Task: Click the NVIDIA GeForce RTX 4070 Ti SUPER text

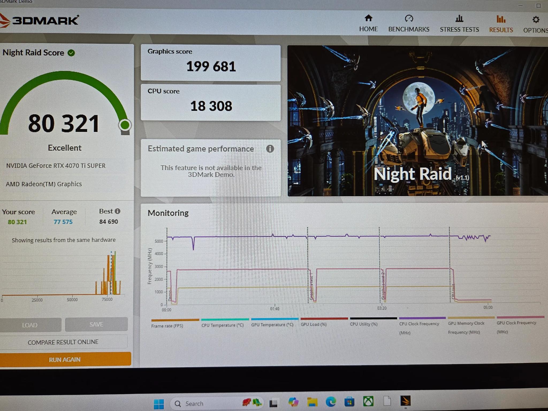Action: [56, 166]
